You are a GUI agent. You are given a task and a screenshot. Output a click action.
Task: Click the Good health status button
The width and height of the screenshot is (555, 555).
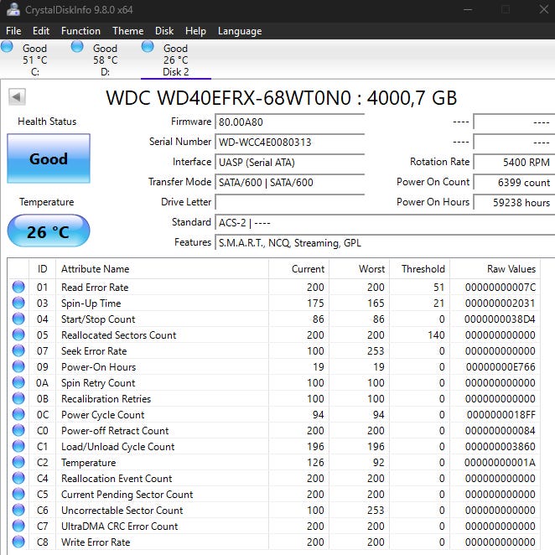pyautogui.click(x=48, y=158)
